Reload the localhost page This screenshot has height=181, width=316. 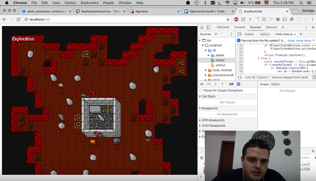[x=18, y=19]
